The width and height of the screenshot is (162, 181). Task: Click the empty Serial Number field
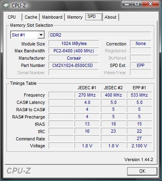74,73
